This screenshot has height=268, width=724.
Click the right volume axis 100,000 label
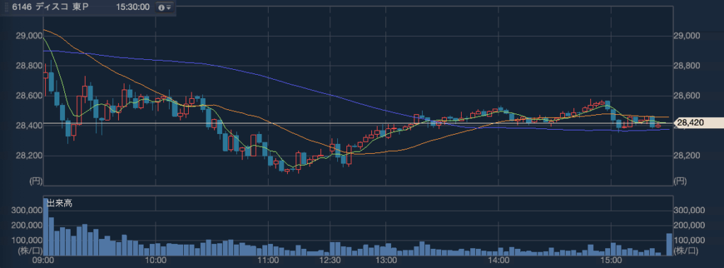click(x=689, y=240)
